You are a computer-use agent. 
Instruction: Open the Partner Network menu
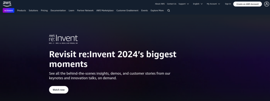click(x=85, y=10)
